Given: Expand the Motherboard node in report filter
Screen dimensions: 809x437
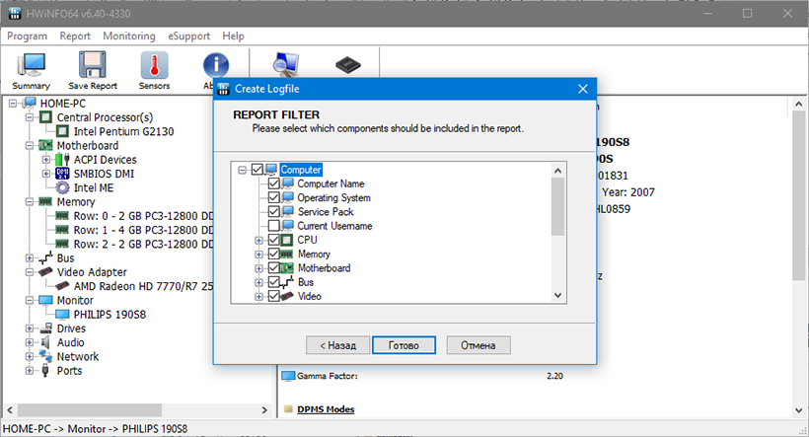Looking at the screenshot, I should pyautogui.click(x=259, y=267).
